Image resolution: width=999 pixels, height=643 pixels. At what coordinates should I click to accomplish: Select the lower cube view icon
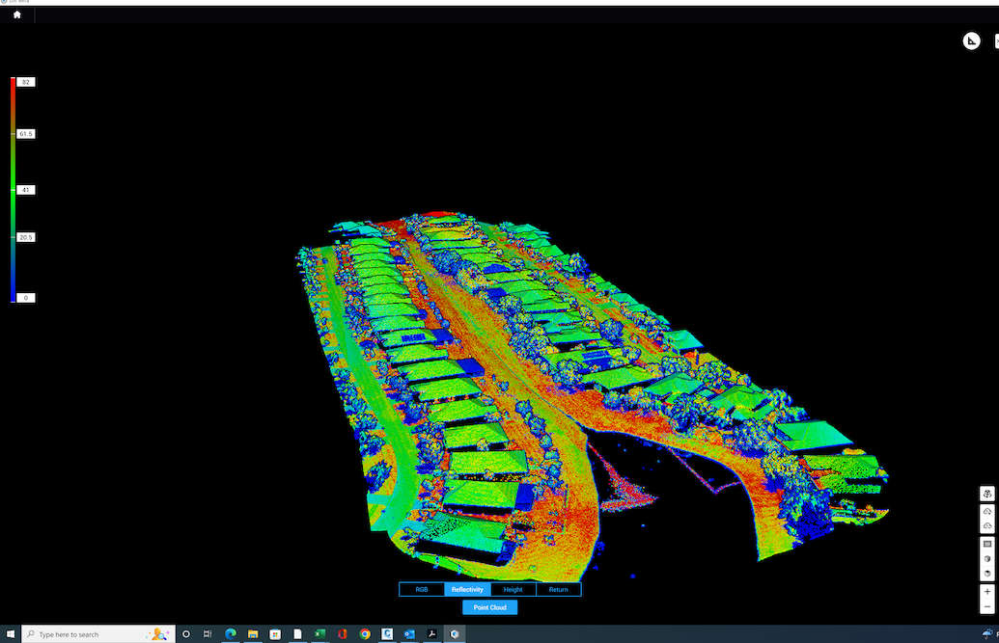pos(987,574)
